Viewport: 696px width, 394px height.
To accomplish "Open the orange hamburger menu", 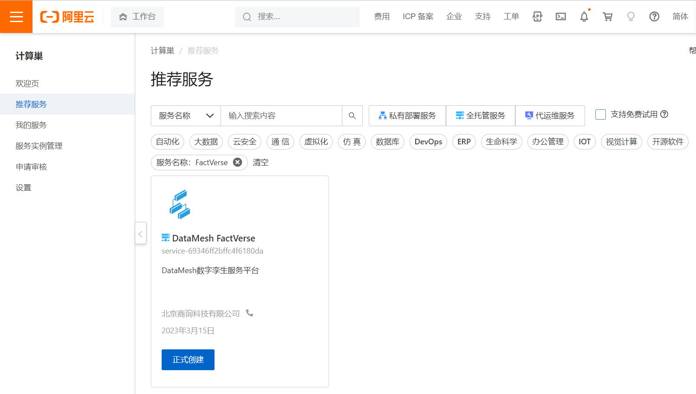I will tap(16, 16).
